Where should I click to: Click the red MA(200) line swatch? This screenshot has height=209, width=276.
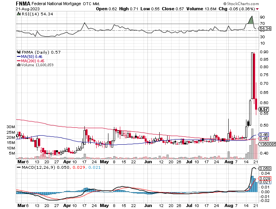click(19, 61)
